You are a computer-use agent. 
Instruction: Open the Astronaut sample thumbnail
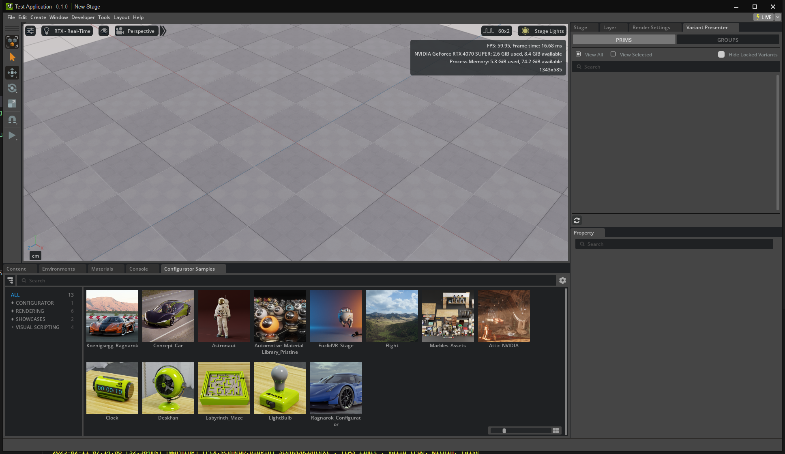224,316
